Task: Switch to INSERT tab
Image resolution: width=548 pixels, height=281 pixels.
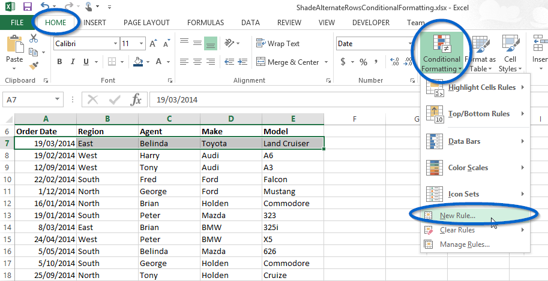Action: [95, 23]
